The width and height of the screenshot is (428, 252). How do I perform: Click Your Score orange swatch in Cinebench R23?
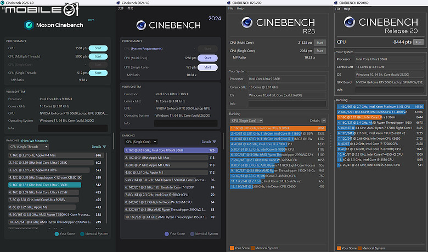pyautogui.click(x=232, y=248)
